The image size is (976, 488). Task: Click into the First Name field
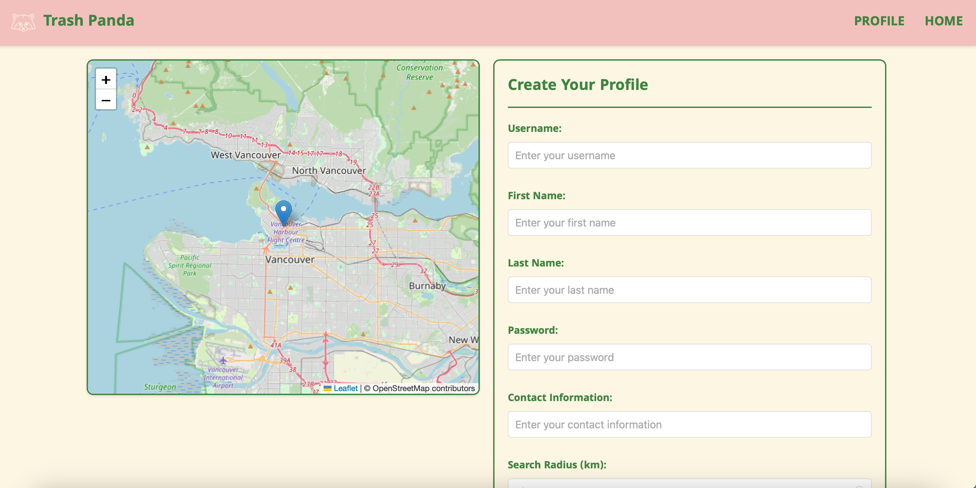coord(689,223)
